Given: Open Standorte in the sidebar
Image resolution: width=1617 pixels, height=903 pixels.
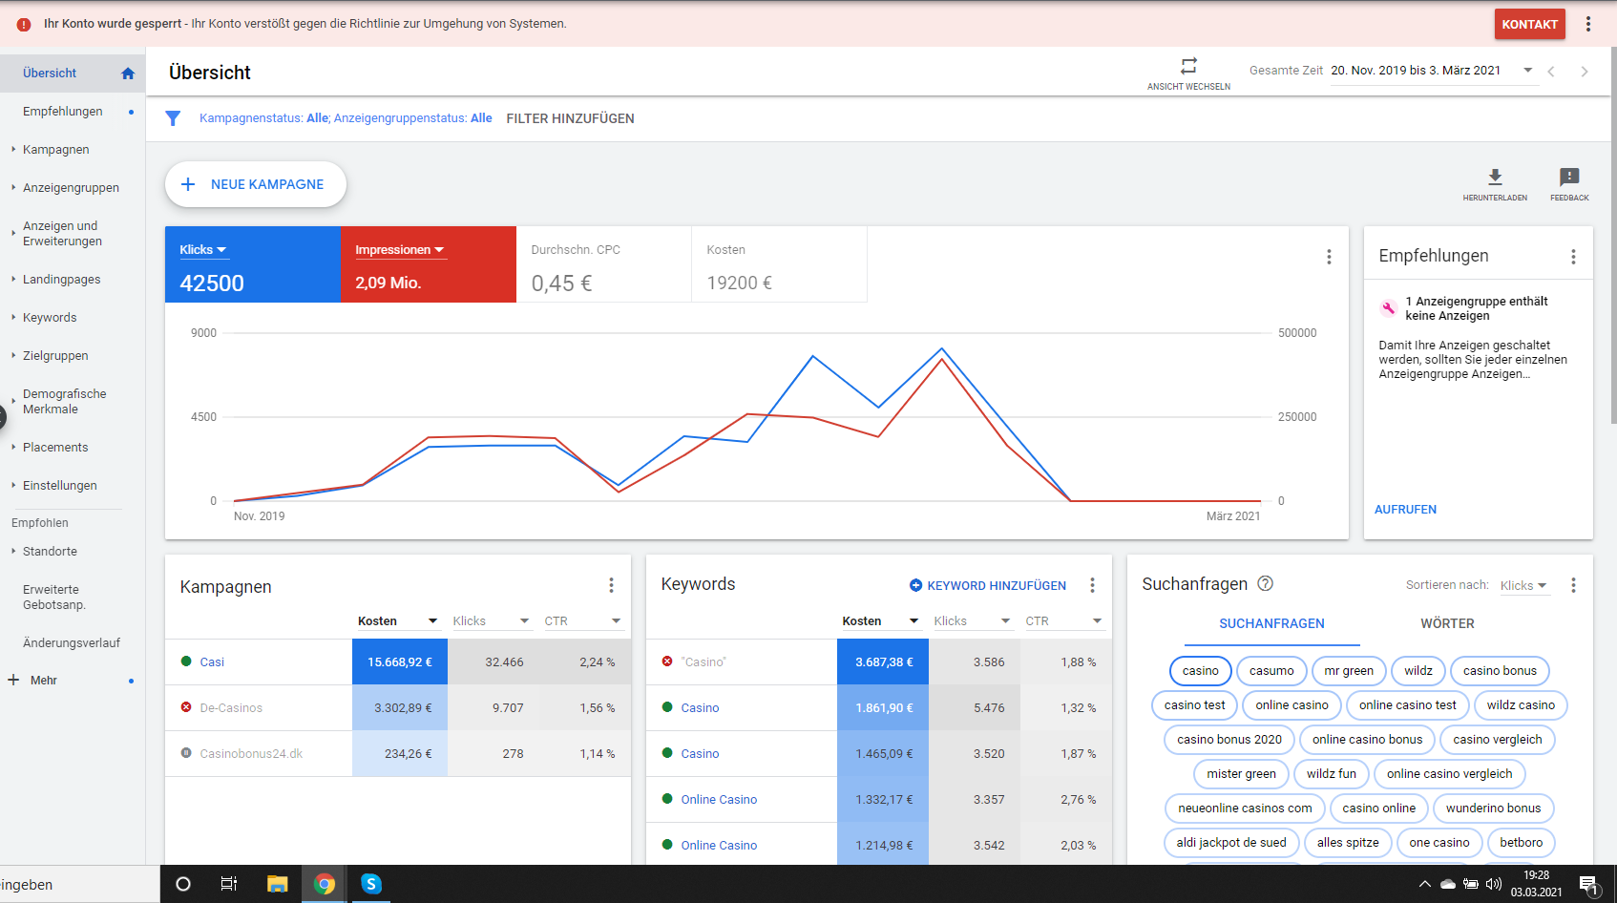Looking at the screenshot, I should click(x=50, y=552).
